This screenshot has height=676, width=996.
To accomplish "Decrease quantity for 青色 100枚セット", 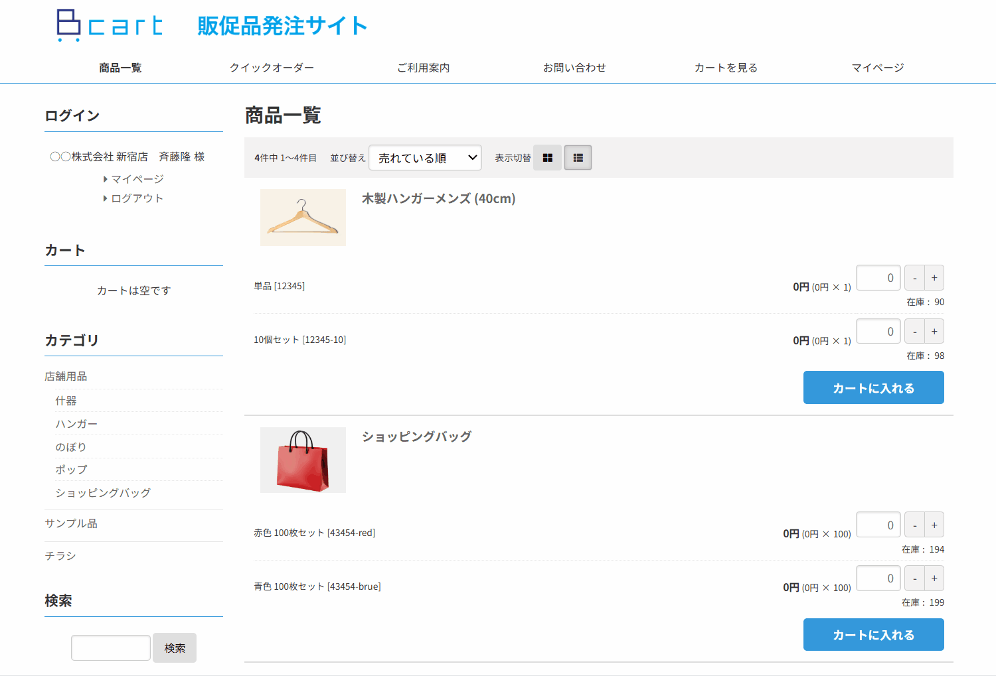I will (914, 578).
